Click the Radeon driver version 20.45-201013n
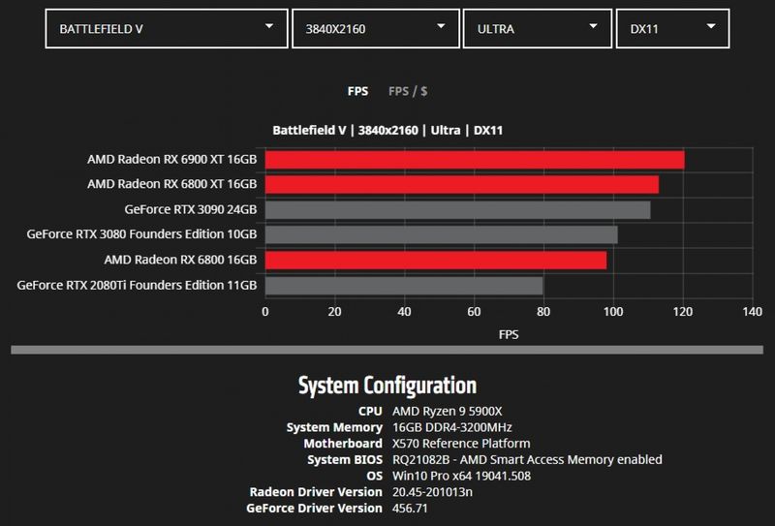Screen dimensions: 775x526 pos(432,492)
